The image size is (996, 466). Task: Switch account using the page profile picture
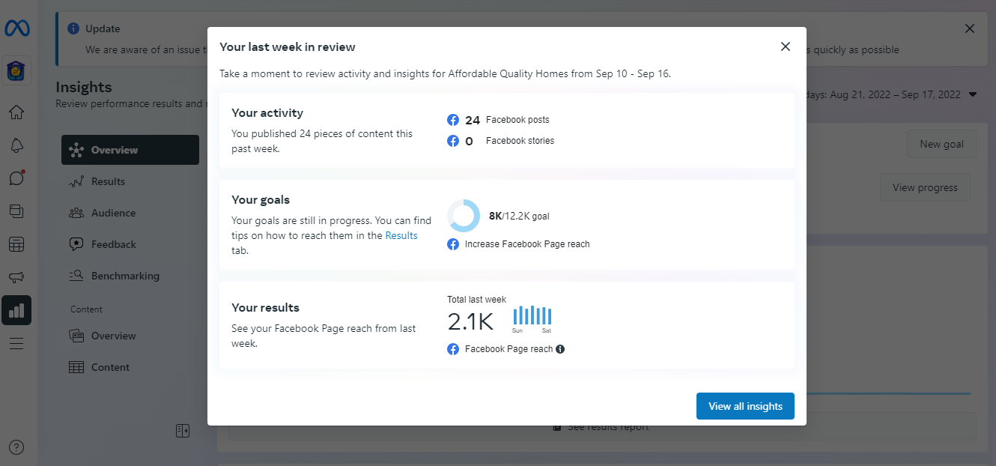coord(16,70)
